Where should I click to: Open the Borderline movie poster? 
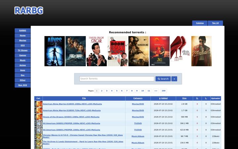(x=139, y=51)
